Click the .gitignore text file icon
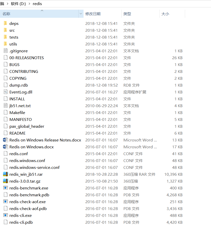Viewport: 211px width, 226px height. [6, 51]
